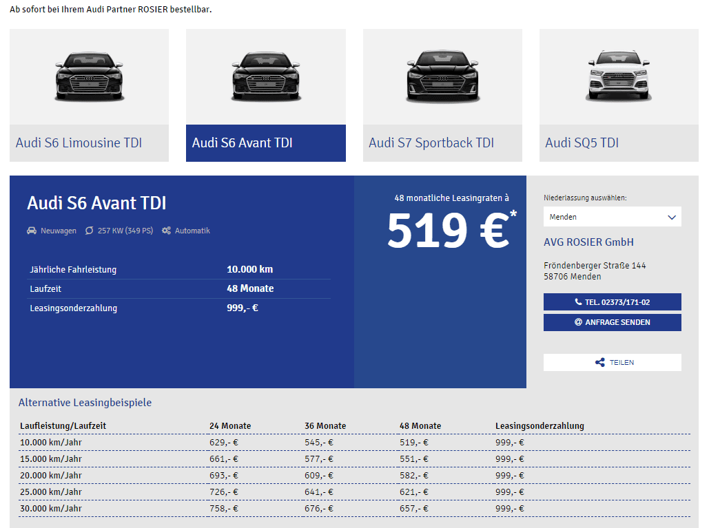Click the '58706 Menden' postal line
The image size is (709, 528).
pos(572,277)
